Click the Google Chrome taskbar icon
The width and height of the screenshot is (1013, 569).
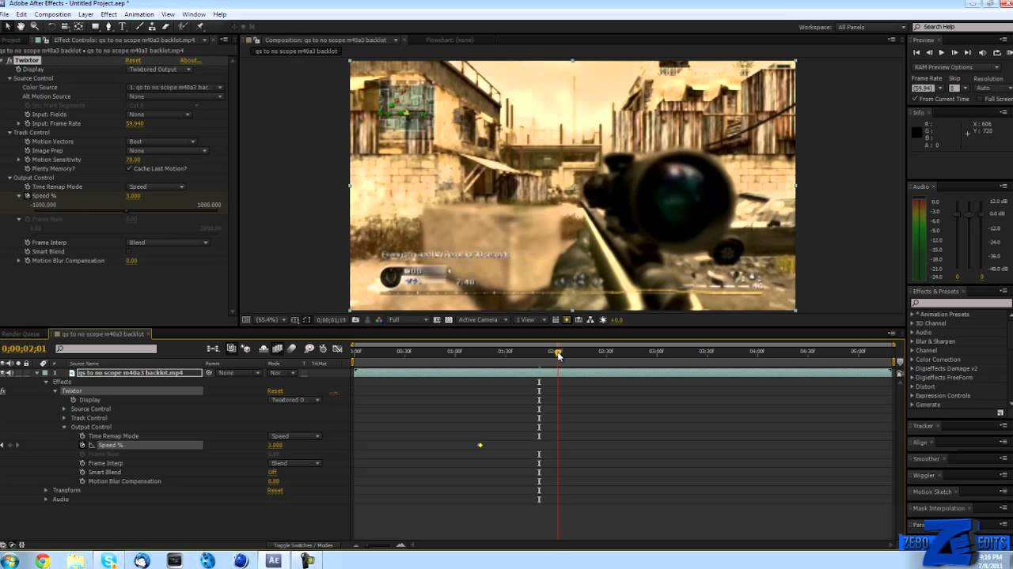(43, 560)
